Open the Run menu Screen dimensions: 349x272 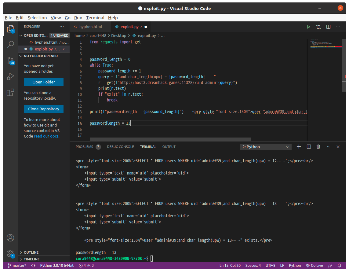point(78,18)
